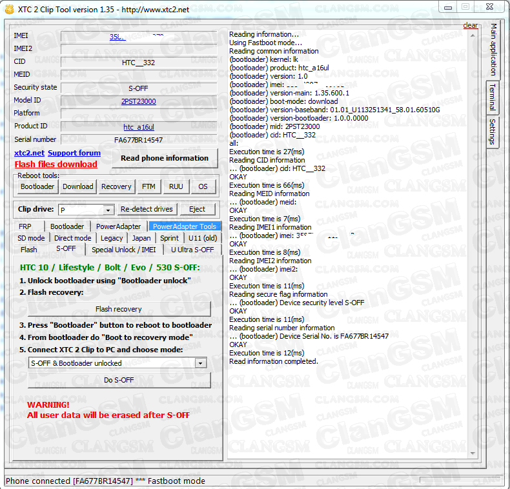Open the U11 (old) tab

(203, 238)
